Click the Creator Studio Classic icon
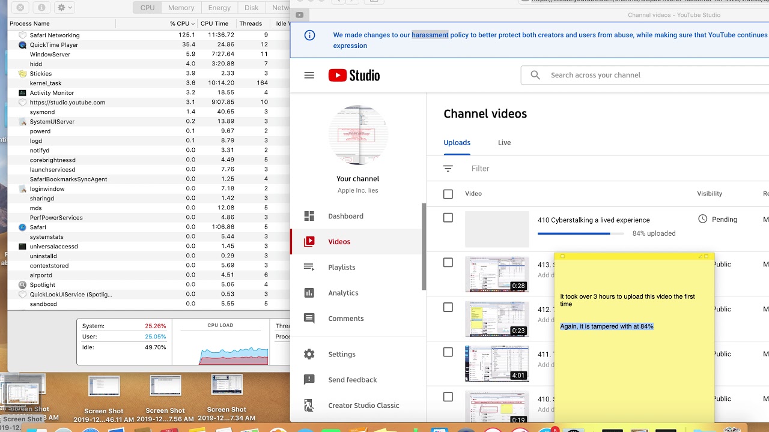 click(309, 406)
